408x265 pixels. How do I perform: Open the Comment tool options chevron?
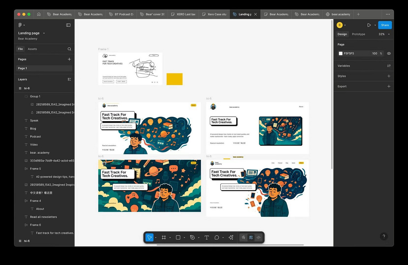coord(223,238)
